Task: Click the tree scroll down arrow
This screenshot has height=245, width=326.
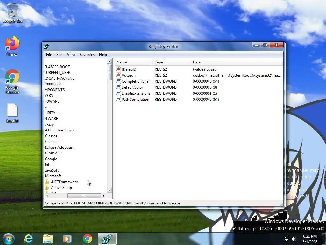Action: (110, 190)
